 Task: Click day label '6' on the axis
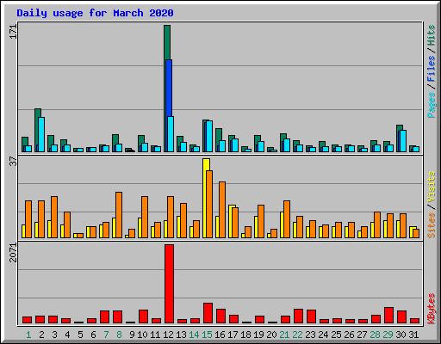pyautogui.click(x=93, y=335)
